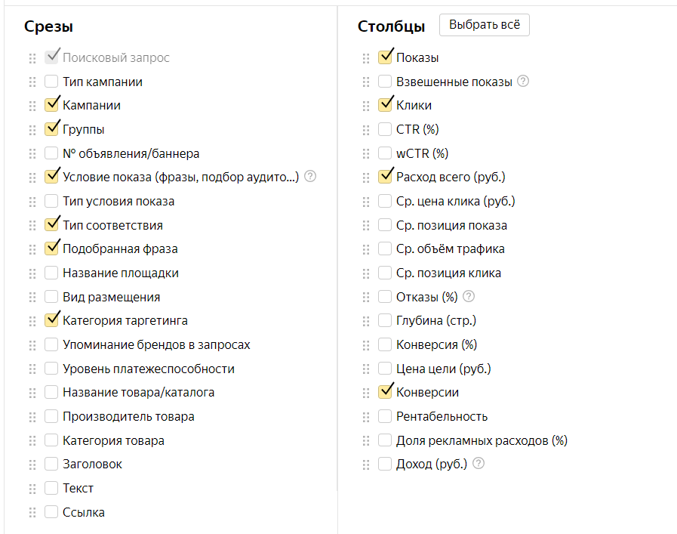Click drag handle next to Тип кампании
Viewport: 677px width, 534px height.
point(32,82)
